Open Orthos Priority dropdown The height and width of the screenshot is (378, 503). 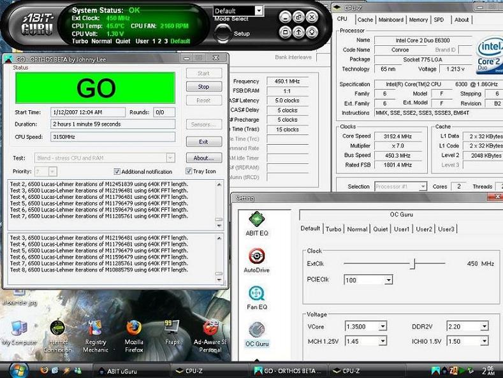coord(53,171)
